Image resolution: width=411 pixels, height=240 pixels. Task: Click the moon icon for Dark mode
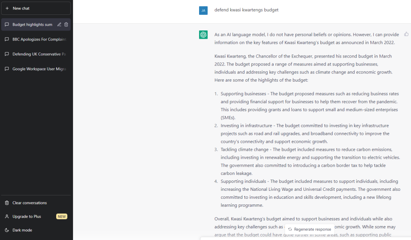(7, 230)
